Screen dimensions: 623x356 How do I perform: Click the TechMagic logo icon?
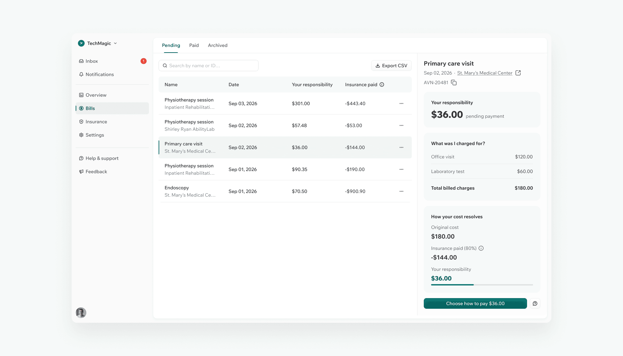(81, 43)
